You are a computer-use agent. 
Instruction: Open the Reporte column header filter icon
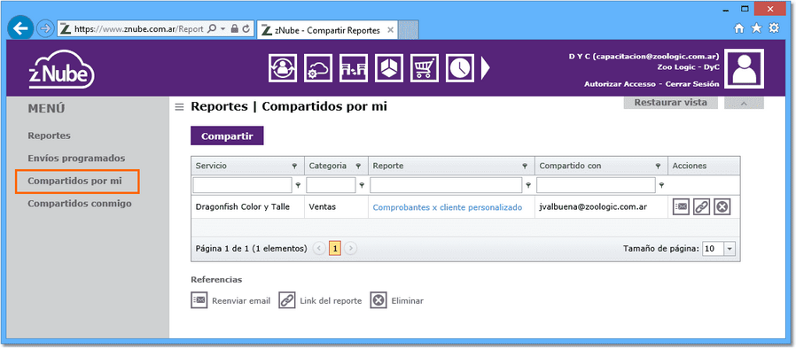pos(525,166)
